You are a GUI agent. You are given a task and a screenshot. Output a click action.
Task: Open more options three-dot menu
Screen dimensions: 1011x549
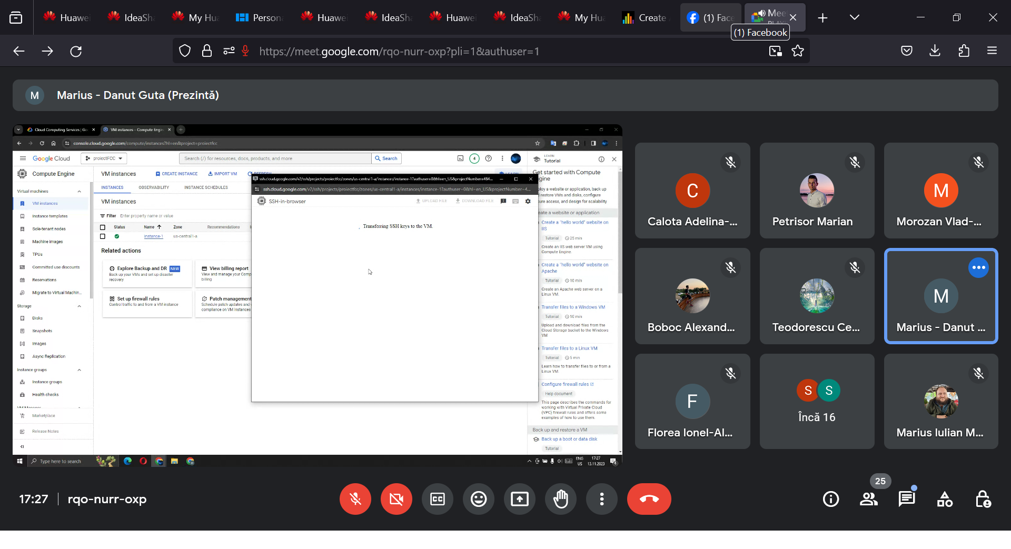tap(601, 499)
